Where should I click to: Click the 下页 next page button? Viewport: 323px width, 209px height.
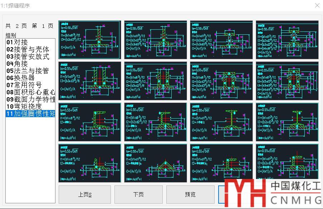coord(138,195)
